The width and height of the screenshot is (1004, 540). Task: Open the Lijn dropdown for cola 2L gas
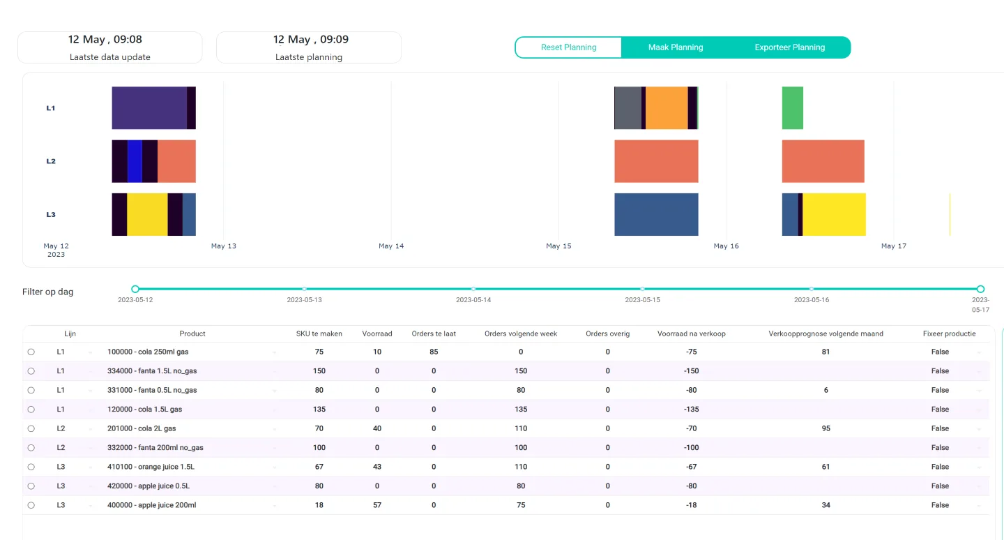pyautogui.click(x=90, y=429)
